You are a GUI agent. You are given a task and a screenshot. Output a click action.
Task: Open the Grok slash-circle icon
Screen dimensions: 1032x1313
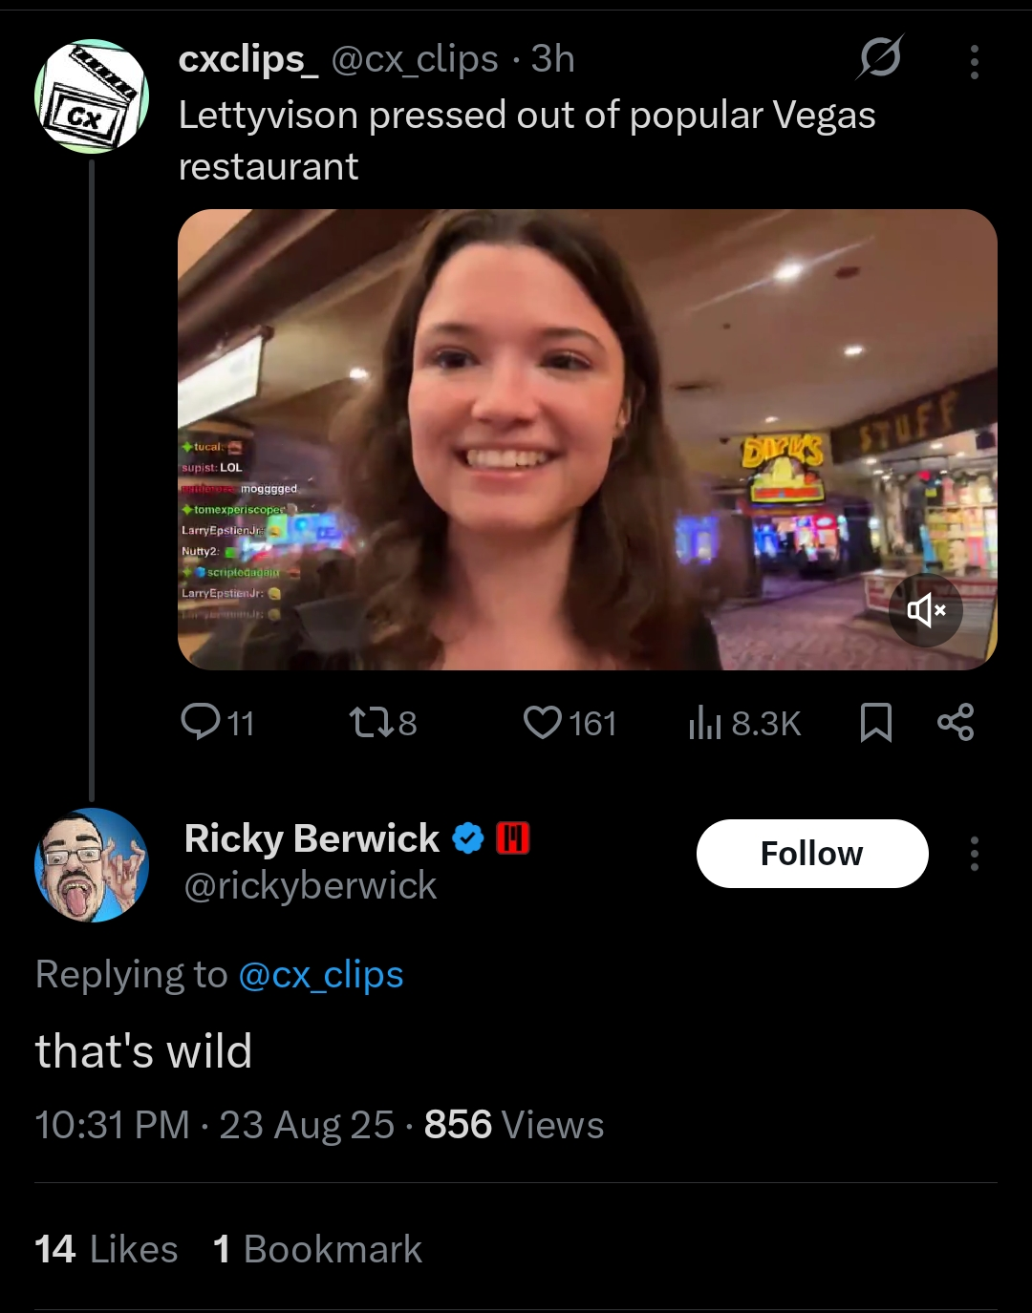(880, 58)
